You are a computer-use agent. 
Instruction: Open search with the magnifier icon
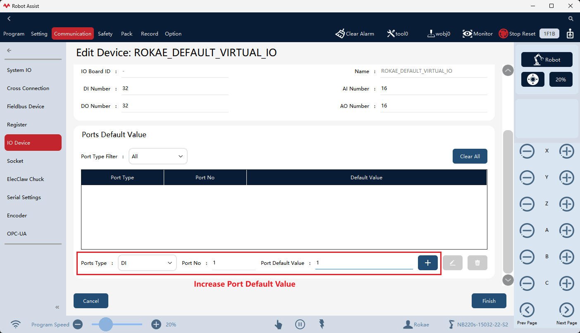point(571,19)
